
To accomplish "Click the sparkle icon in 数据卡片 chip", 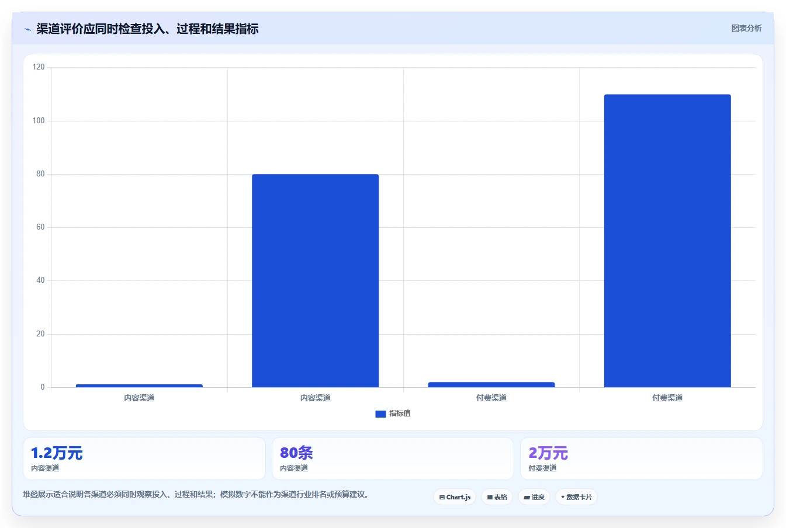I will click(x=563, y=497).
